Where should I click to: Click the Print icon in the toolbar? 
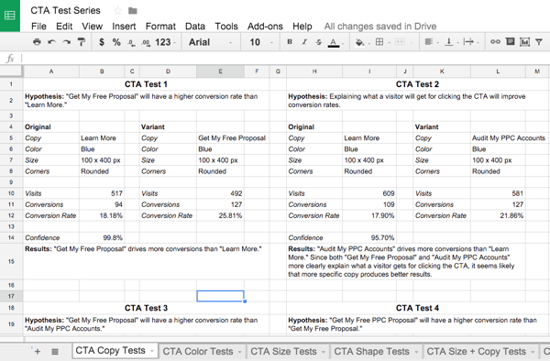[37, 42]
